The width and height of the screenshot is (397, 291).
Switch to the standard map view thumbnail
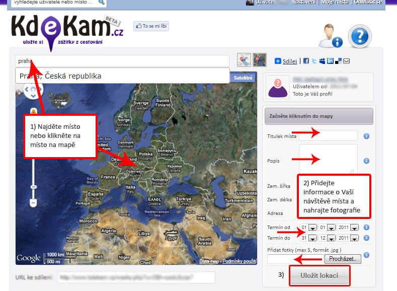point(244,60)
